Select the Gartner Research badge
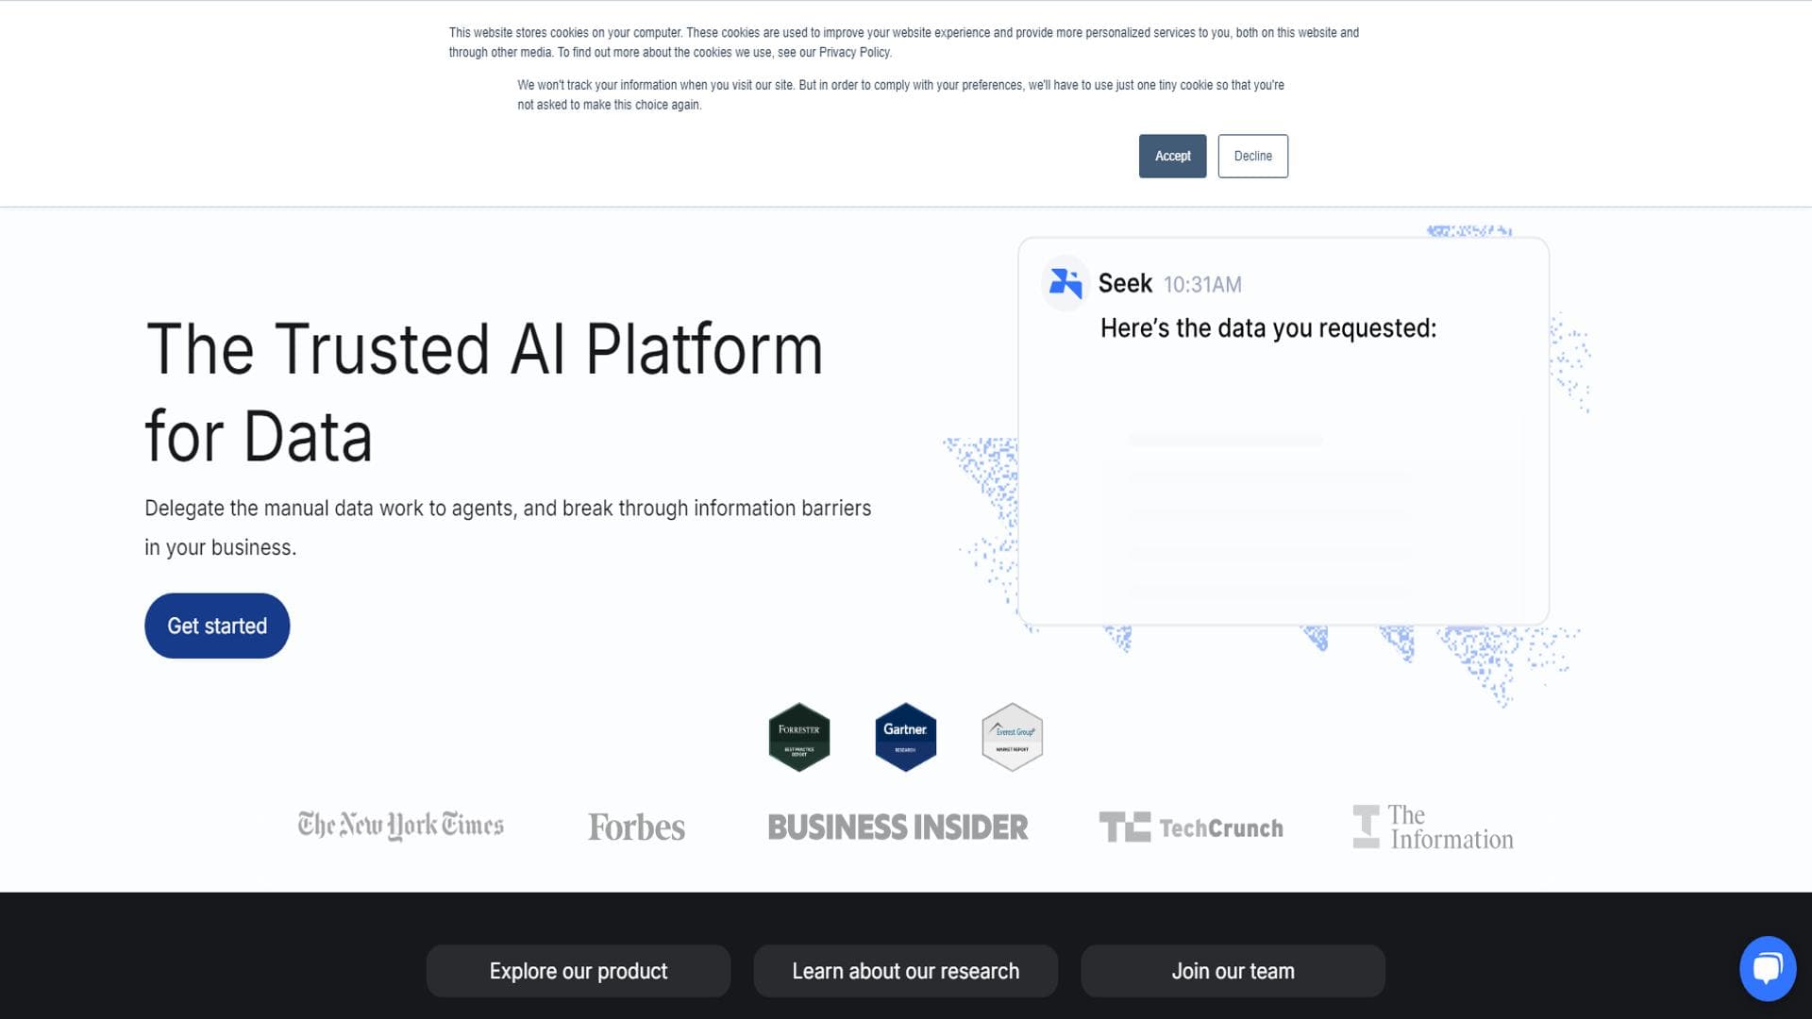Viewport: 1812px width, 1019px height. (x=905, y=737)
